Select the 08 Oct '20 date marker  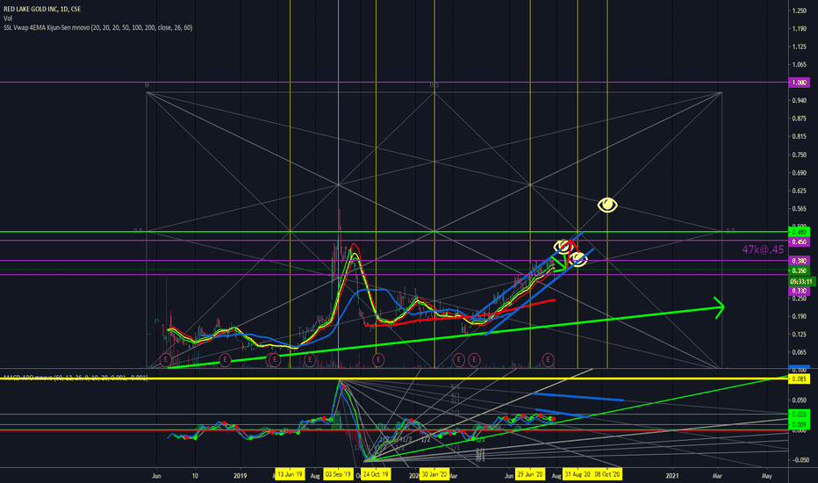pos(607,474)
